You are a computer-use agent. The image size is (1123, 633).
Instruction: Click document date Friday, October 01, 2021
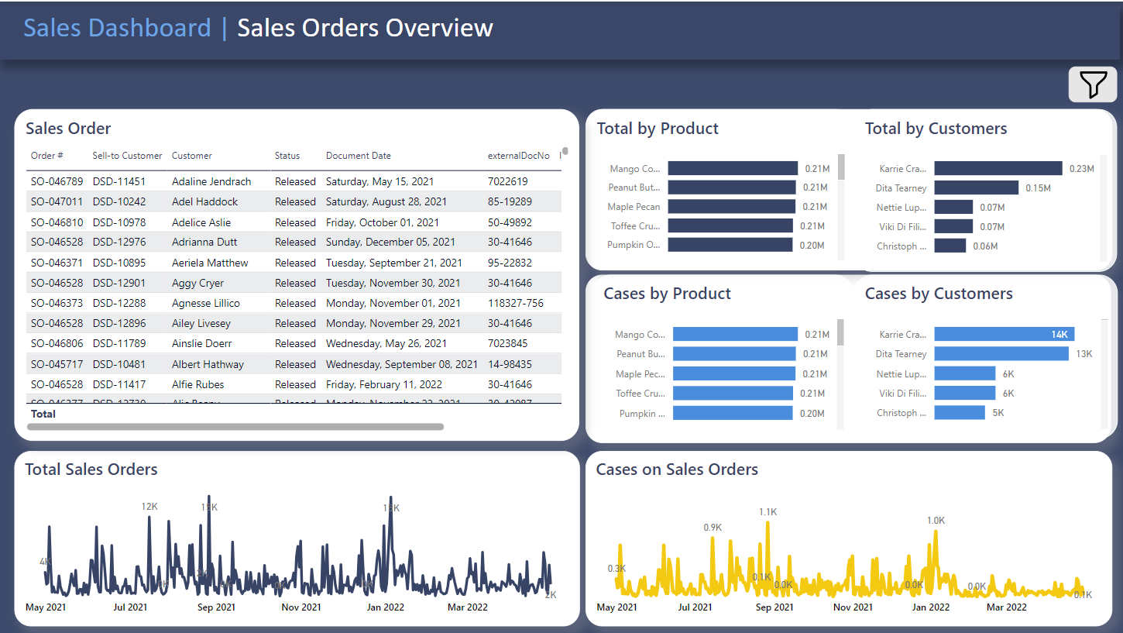tap(383, 222)
